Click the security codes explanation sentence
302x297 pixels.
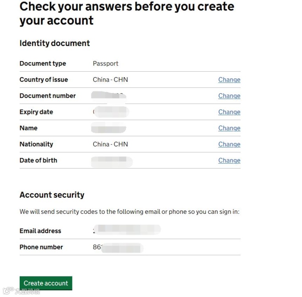(130, 212)
